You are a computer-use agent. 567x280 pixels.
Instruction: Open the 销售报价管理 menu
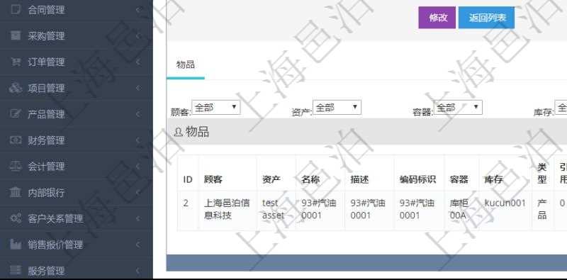click(77, 244)
